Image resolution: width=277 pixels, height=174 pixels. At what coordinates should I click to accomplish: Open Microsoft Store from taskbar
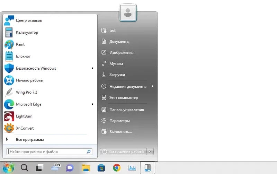[101, 168]
